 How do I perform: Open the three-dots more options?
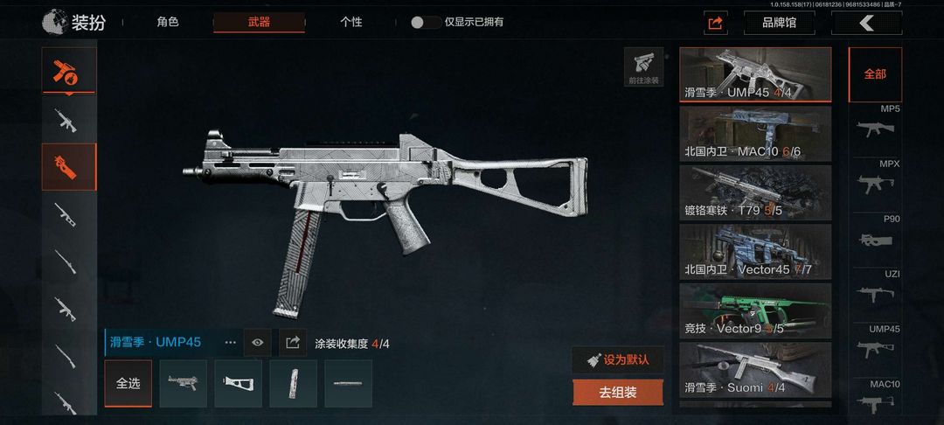point(230,343)
